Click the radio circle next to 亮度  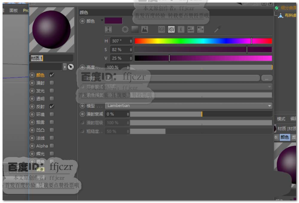pos(83,67)
